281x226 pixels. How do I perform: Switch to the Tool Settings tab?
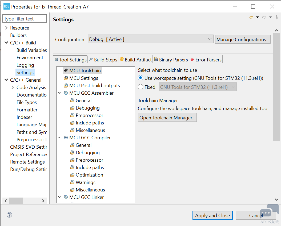coord(70,60)
